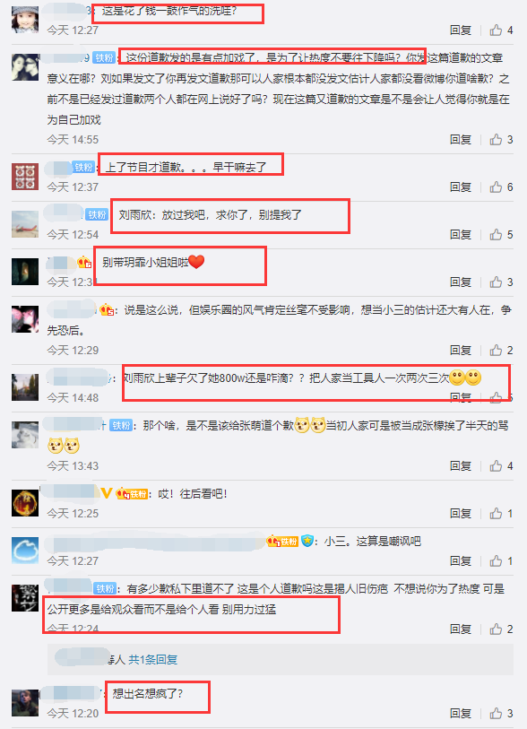The height and width of the screenshot is (729, 527).
Task: Reply to the 13:43 comment about 张萌
Action: 460,466
